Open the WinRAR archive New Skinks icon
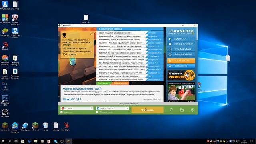The image size is (256, 144). coord(5,60)
